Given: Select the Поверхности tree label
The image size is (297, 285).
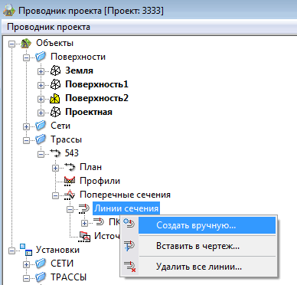Looking at the screenshot, I should click(78, 57).
